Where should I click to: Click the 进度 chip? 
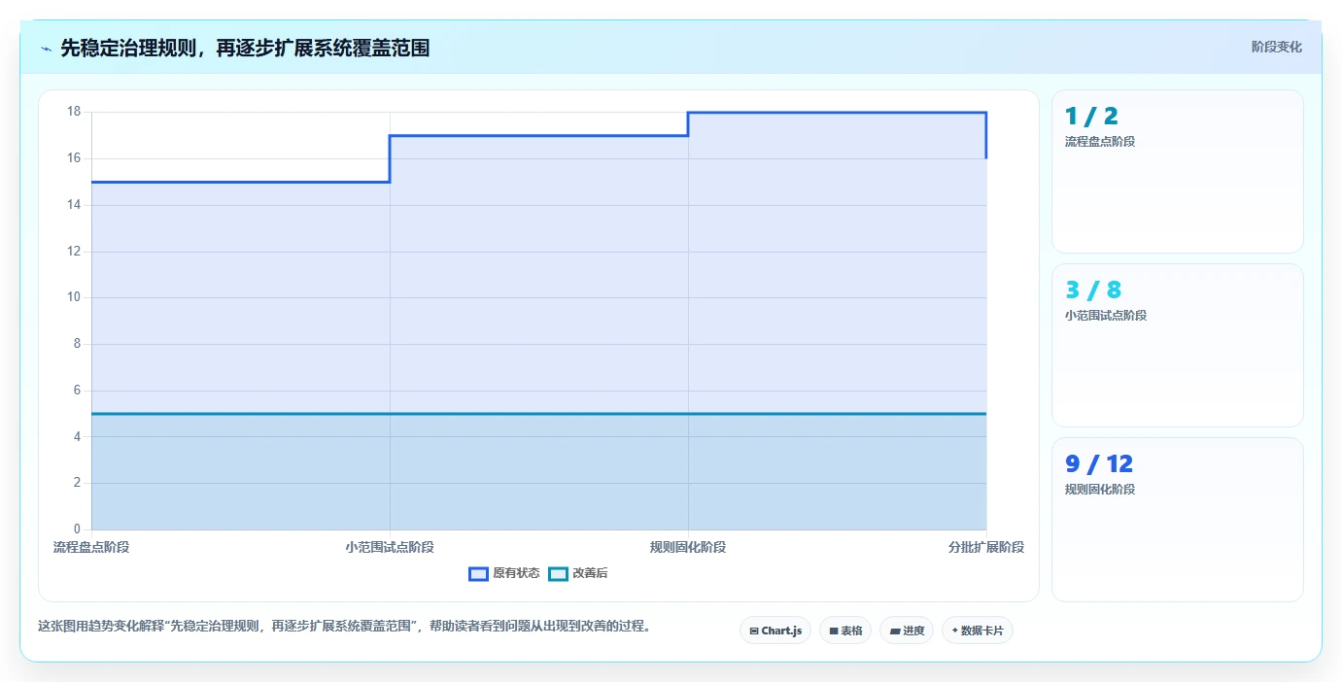pyautogui.click(x=907, y=631)
